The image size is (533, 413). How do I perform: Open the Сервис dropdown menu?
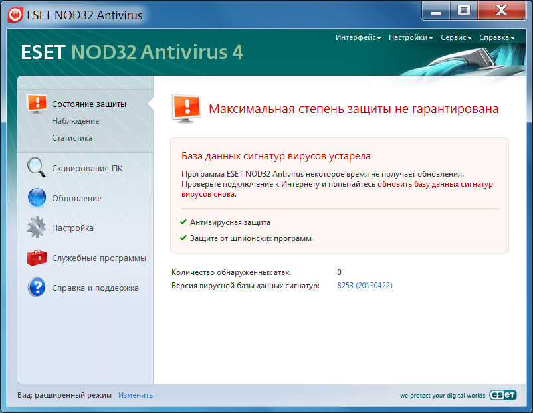pyautogui.click(x=456, y=37)
